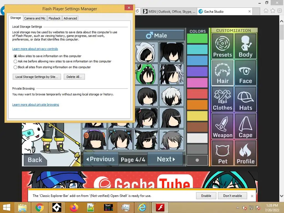284x213 pixels.
Task: Open Learn more about private browsing link
Action: [35, 105]
